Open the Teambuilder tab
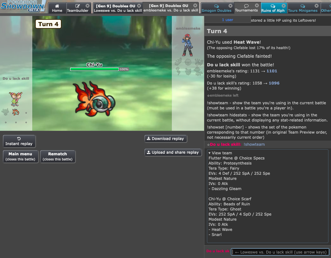This screenshot has height=258, width=331. [77, 8]
